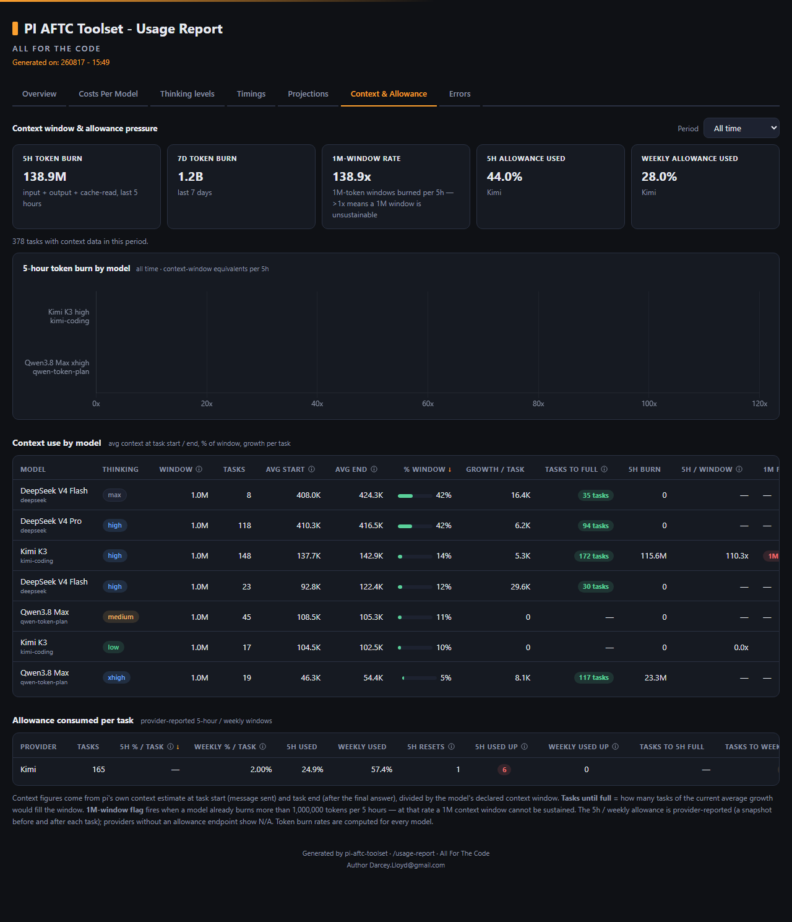The image size is (792, 922).
Task: Click the Kimi provider row in allowance table
Action: pos(396,770)
